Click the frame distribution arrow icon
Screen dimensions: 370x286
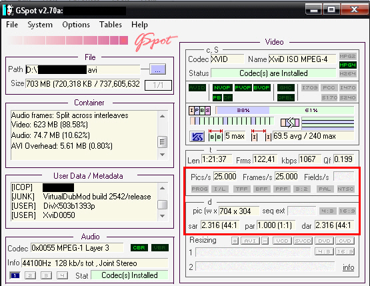coord(290,123)
